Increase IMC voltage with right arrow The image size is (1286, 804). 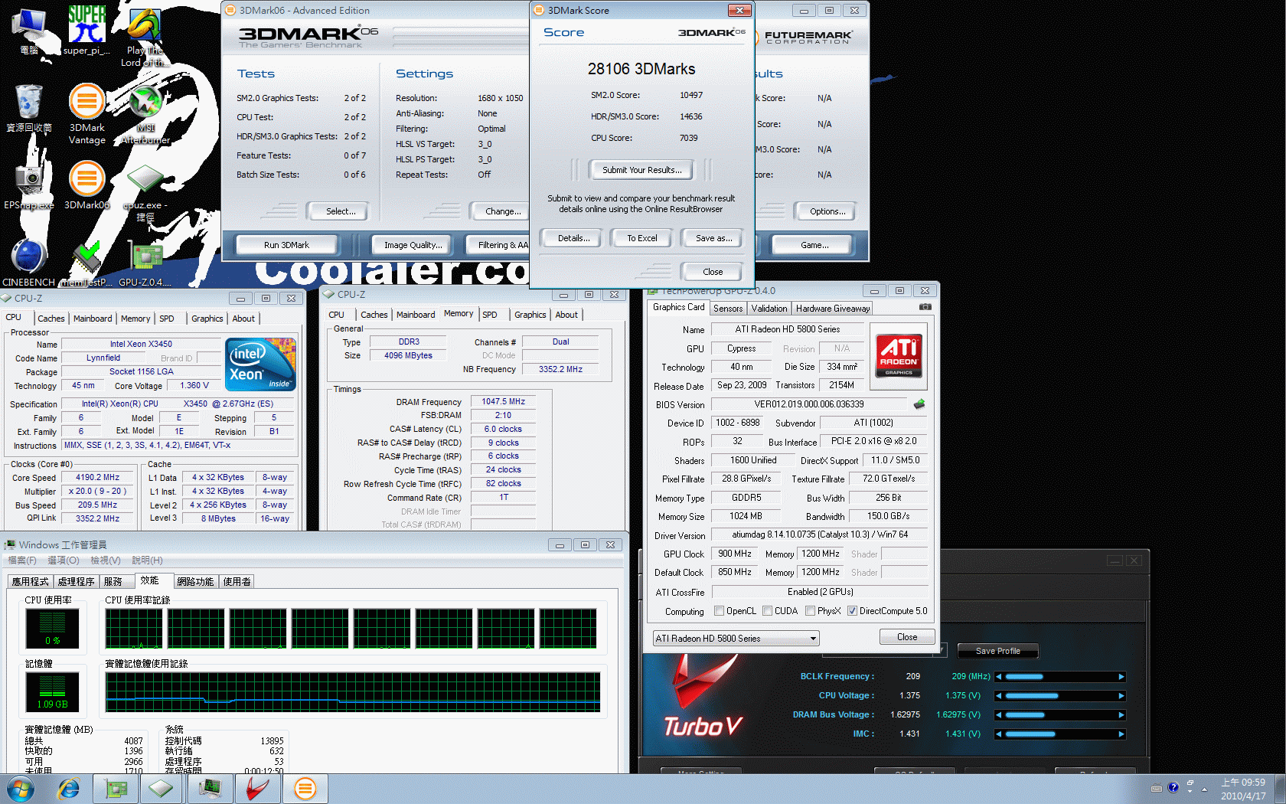tap(1121, 734)
